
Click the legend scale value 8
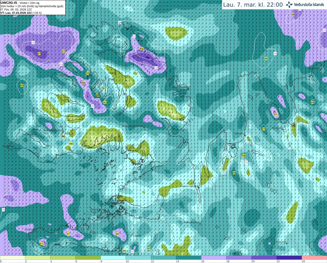click(x=101, y=261)
